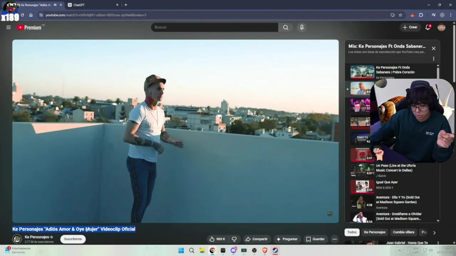
Task: Open Steam from the taskbar
Action: (275, 251)
